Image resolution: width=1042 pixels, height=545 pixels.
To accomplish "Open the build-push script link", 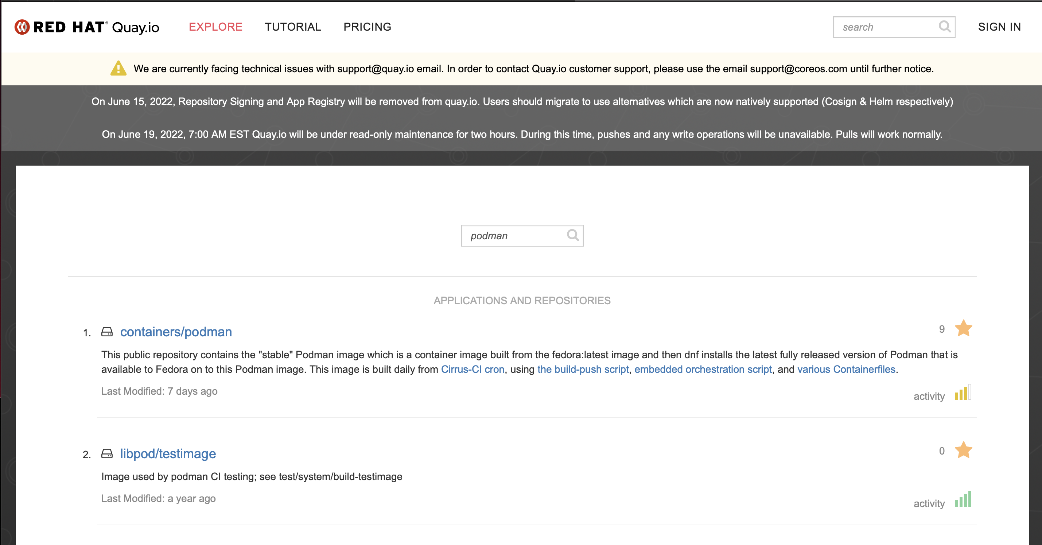I will (583, 370).
